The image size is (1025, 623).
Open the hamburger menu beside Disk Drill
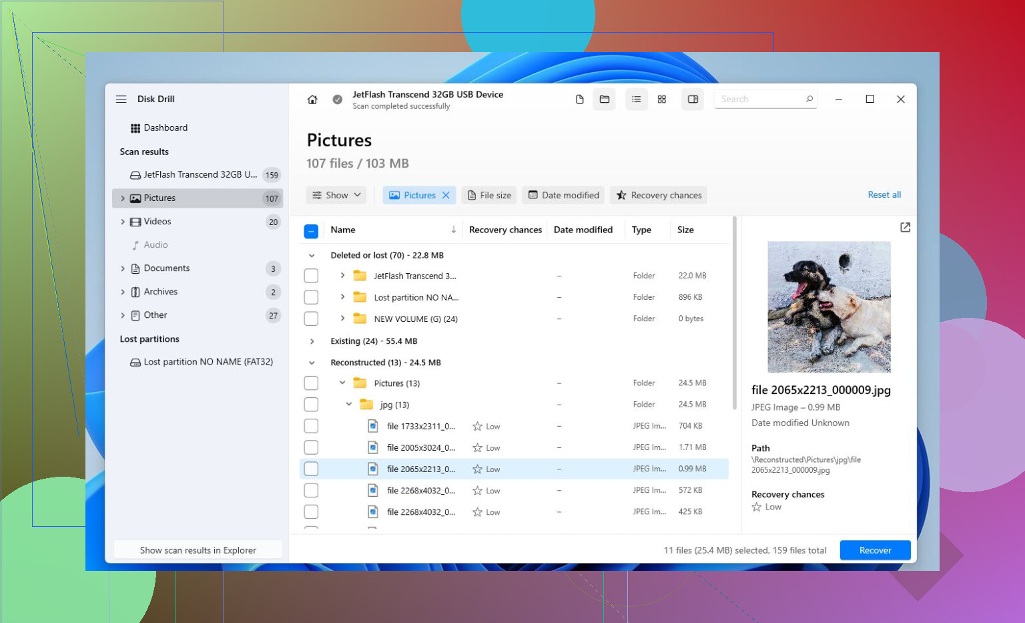pos(121,99)
